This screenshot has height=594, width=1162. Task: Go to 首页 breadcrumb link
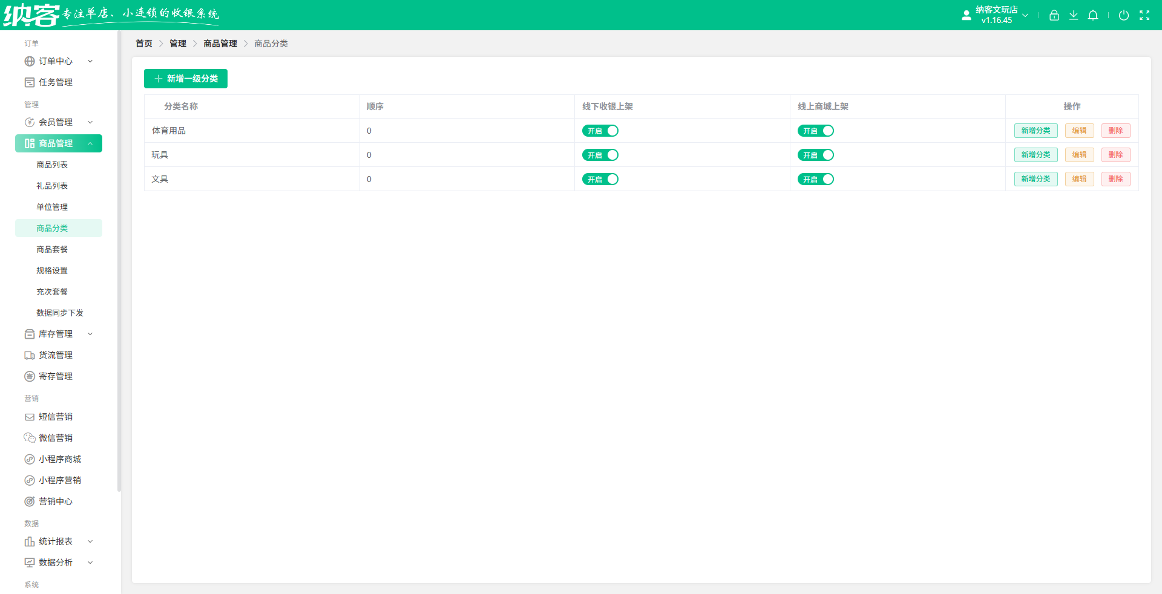[x=144, y=44]
